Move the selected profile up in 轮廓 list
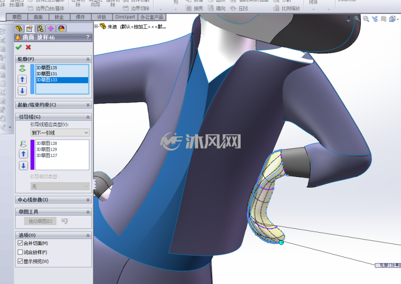Viewport: 401px width, 284px height. 22,80
